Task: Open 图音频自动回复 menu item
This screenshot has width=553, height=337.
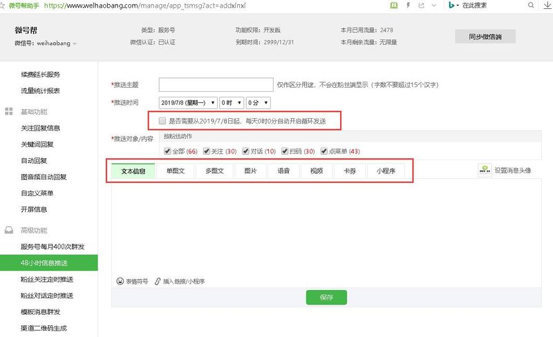Action: point(44,177)
